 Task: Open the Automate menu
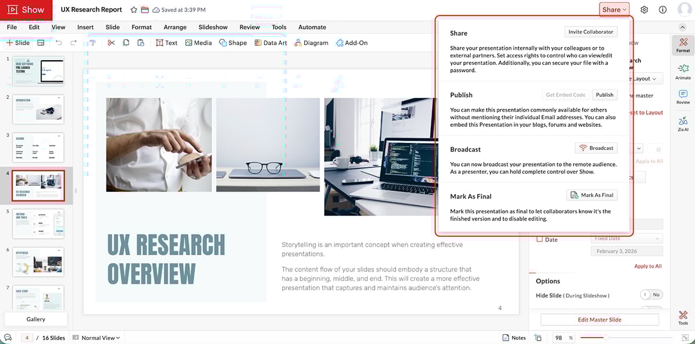pyautogui.click(x=312, y=27)
